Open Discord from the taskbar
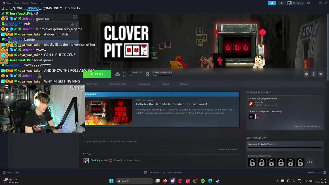Viewport: 329px width, 185px height. [173, 181]
